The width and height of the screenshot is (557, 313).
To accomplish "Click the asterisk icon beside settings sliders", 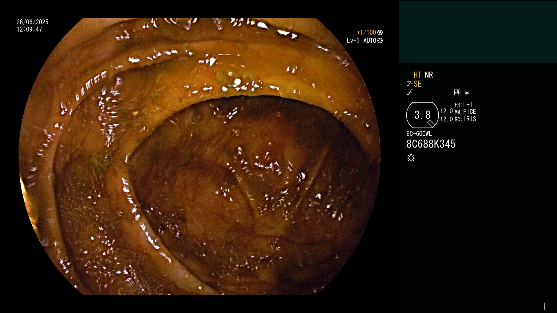I will (467, 93).
